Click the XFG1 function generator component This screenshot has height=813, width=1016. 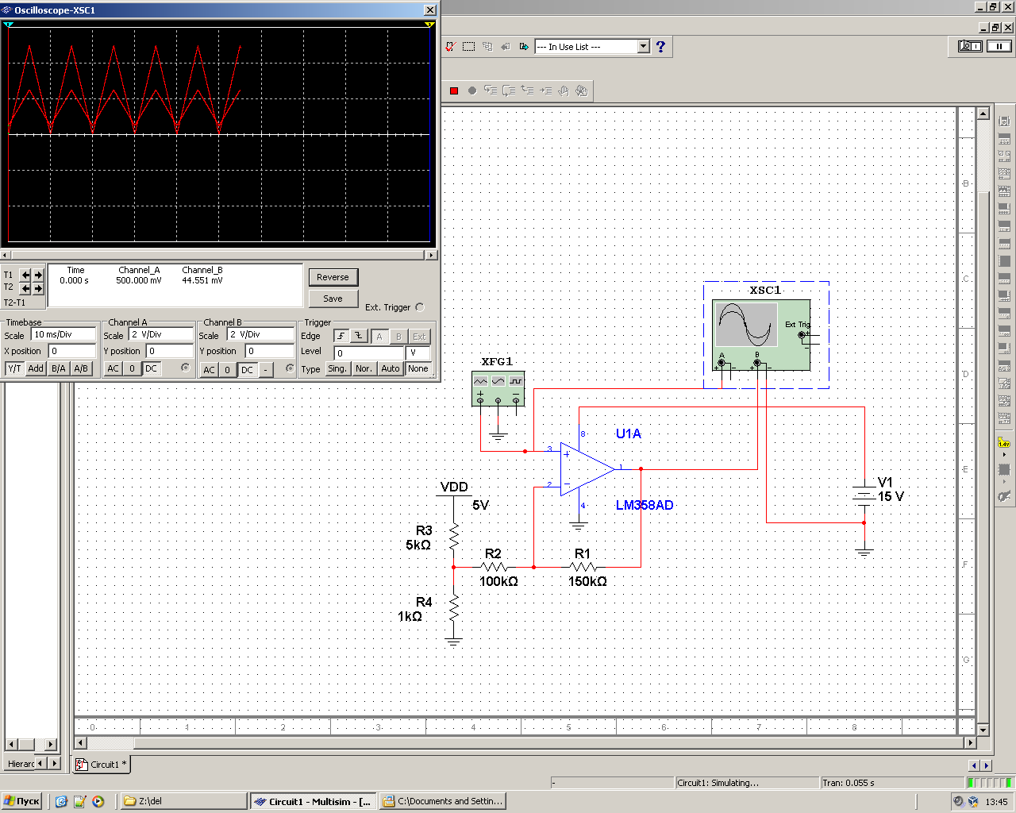[x=498, y=387]
